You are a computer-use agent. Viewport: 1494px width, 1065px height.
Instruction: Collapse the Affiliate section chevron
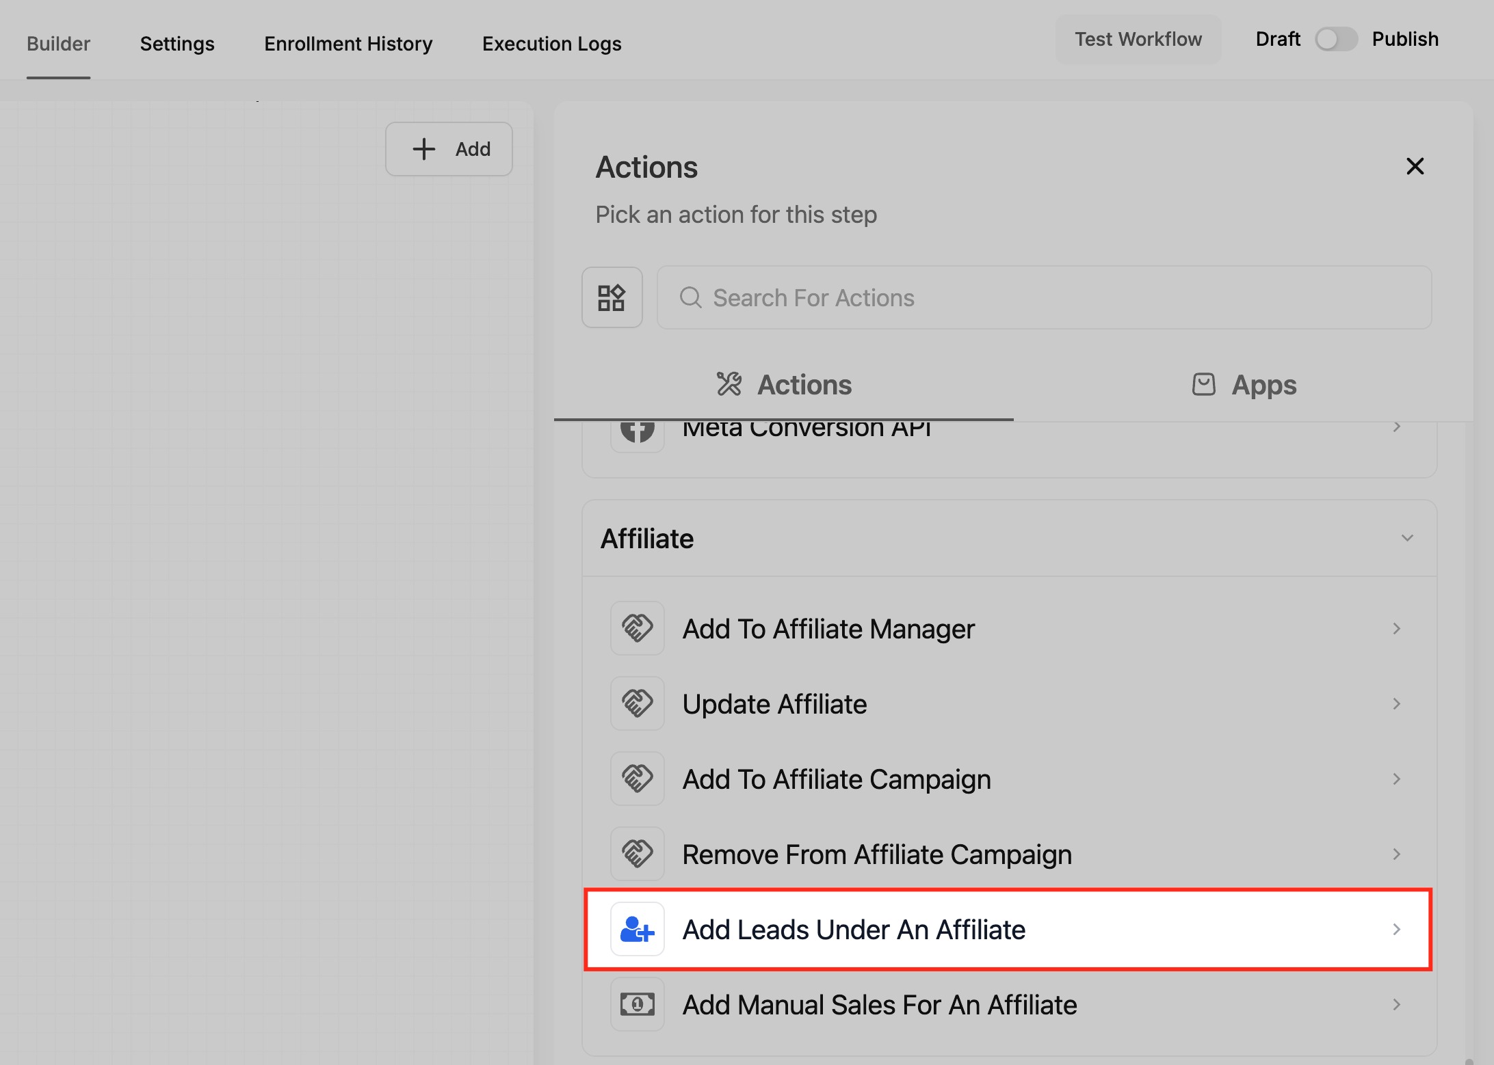point(1407,538)
